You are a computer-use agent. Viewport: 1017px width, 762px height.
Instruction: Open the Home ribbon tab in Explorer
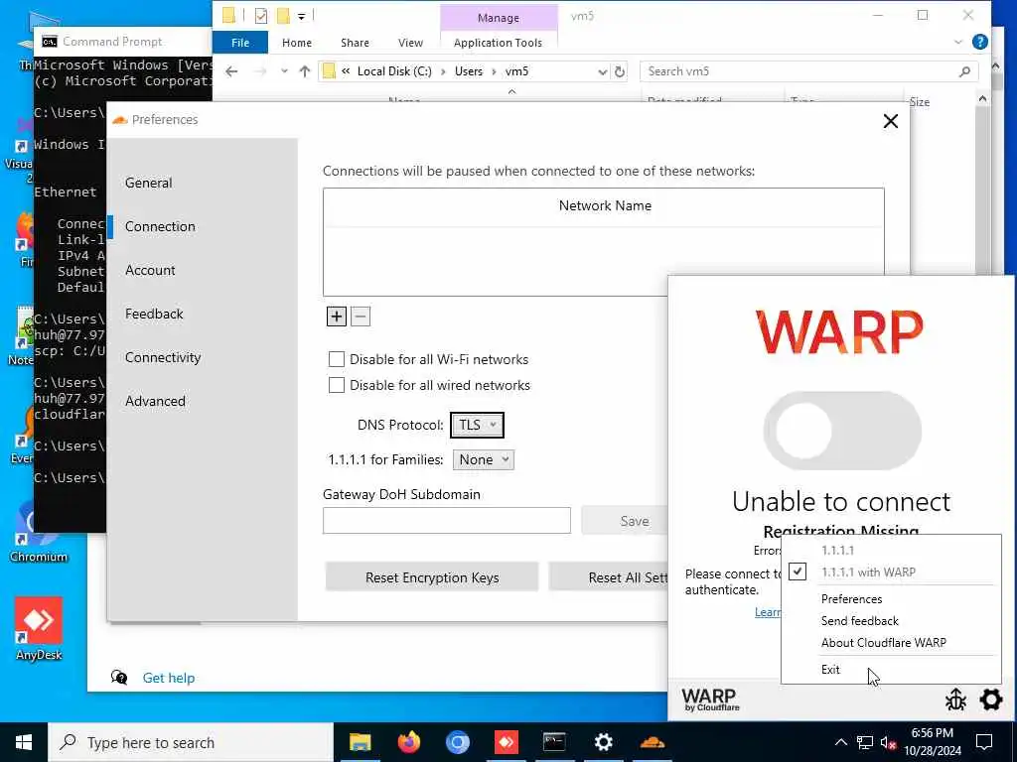click(x=296, y=43)
